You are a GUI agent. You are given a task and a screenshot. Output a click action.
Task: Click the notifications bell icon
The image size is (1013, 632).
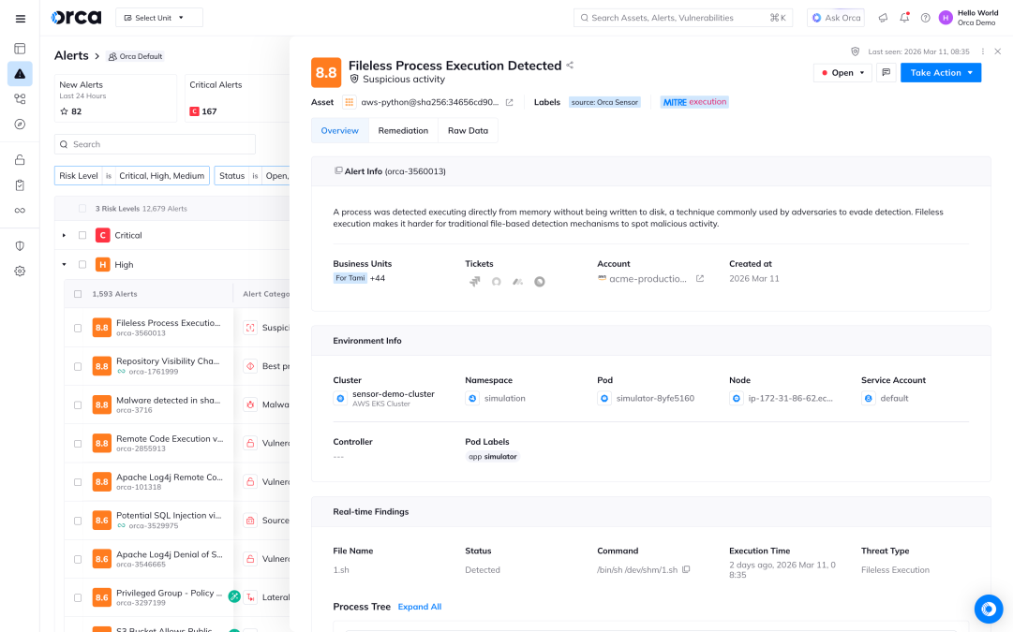(x=904, y=18)
